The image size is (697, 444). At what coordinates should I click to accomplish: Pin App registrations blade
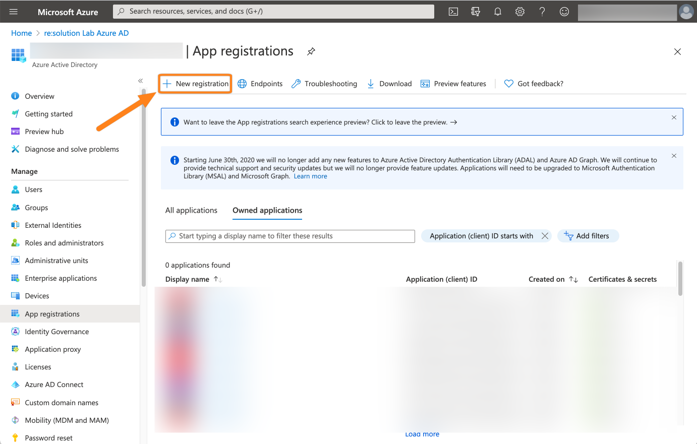311,51
